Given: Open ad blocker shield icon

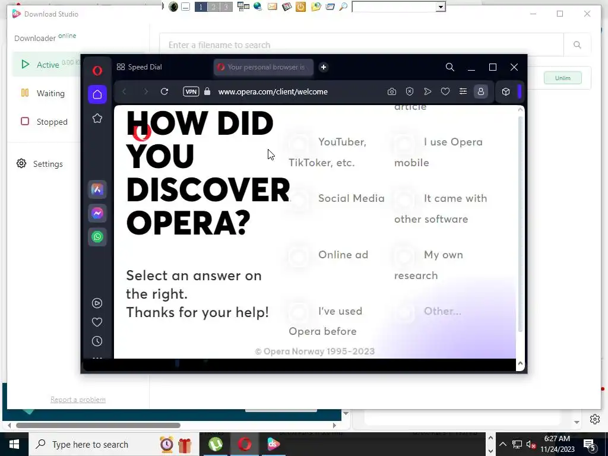Looking at the screenshot, I should click(x=410, y=91).
